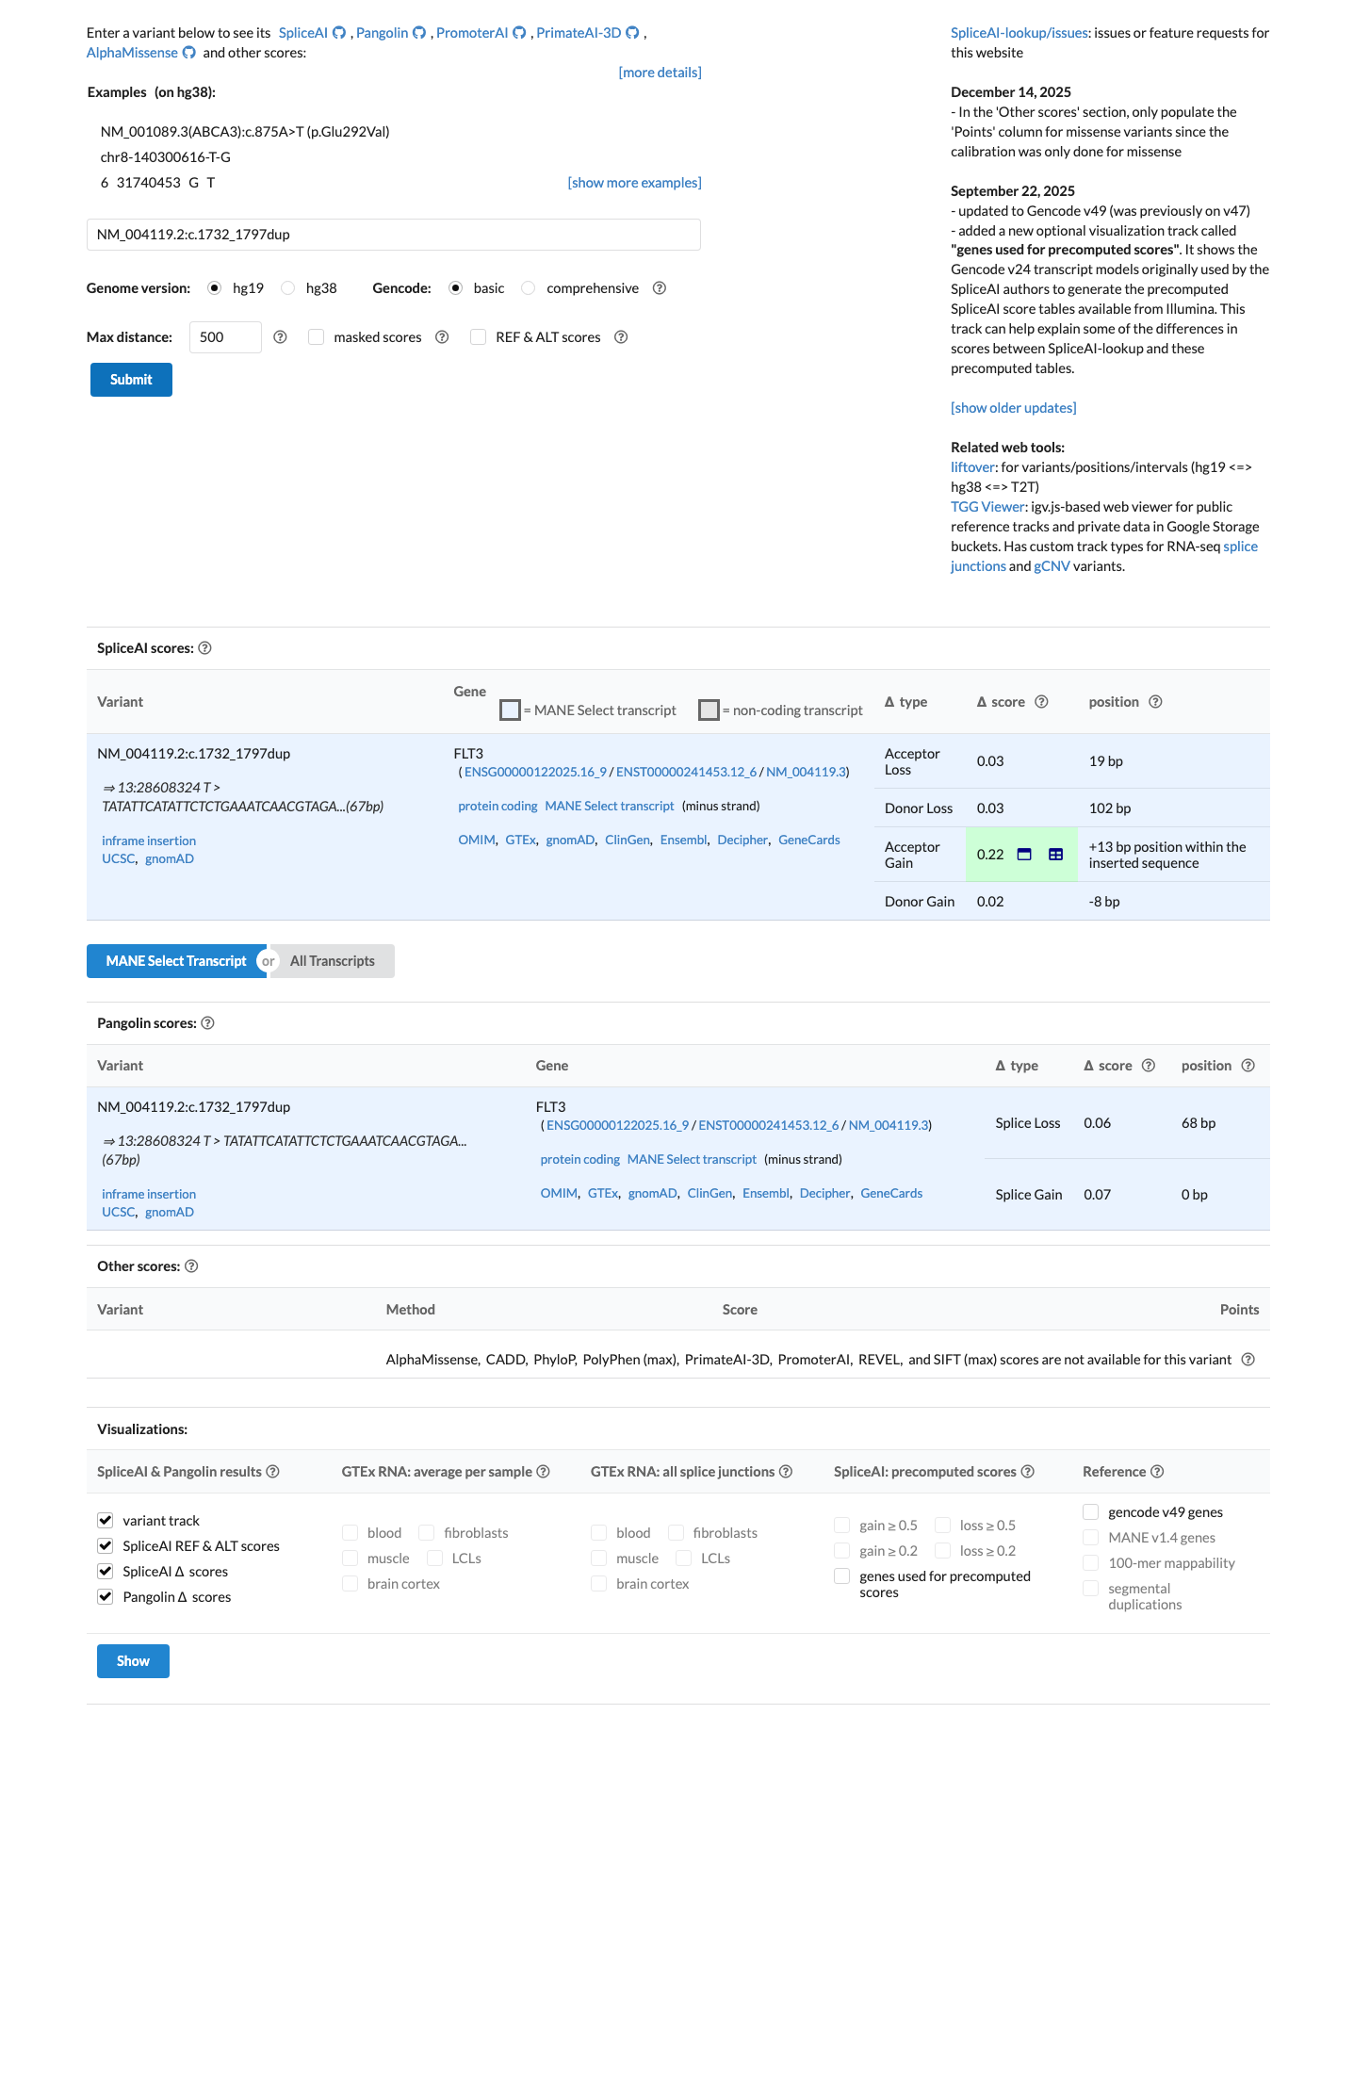Open the Pangolin GitHub icon

pos(419,33)
